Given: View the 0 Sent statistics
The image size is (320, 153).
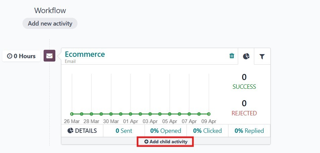Looking at the screenshot, I should click(x=124, y=131).
